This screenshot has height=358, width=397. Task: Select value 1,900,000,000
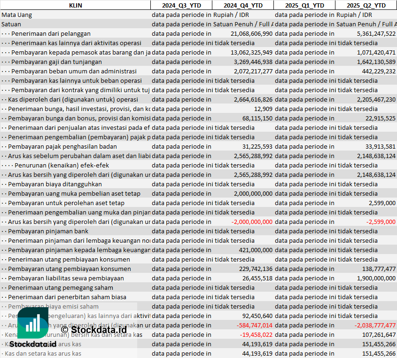point(376,278)
